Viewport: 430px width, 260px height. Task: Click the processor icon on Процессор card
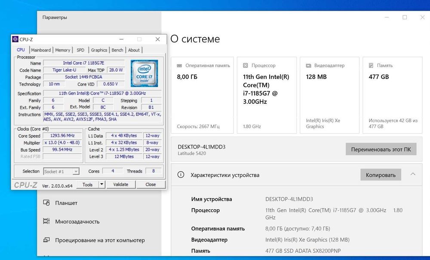[x=246, y=65]
